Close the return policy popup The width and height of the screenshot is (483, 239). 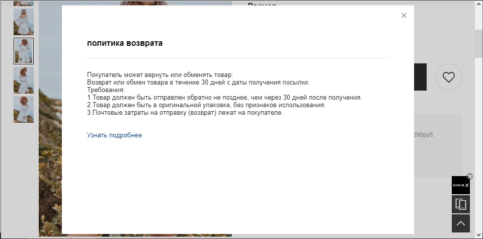click(404, 16)
